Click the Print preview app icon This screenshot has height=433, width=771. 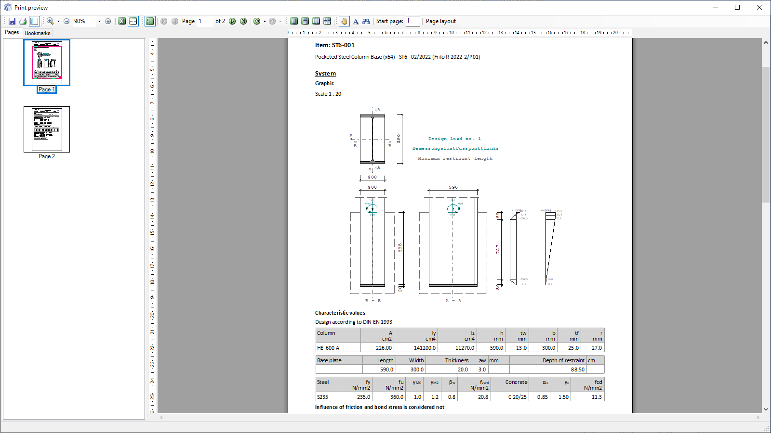[x=8, y=7]
